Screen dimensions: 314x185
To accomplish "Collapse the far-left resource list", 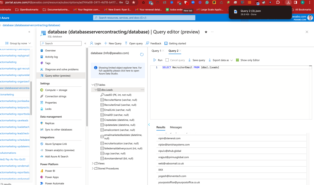I will pyautogui.click(x=29, y=32).
